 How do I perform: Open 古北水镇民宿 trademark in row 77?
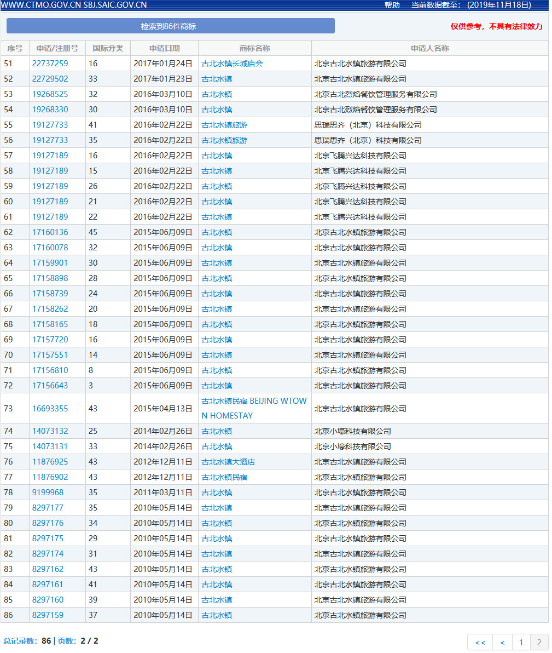pyautogui.click(x=225, y=477)
